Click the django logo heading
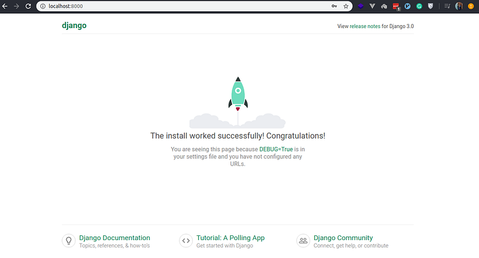Screen dimensions: 479x258 tap(74, 26)
